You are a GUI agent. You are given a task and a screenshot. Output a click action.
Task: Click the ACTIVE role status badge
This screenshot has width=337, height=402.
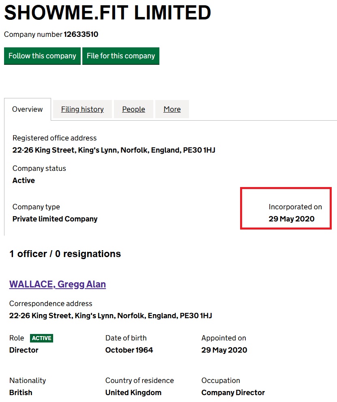42,338
